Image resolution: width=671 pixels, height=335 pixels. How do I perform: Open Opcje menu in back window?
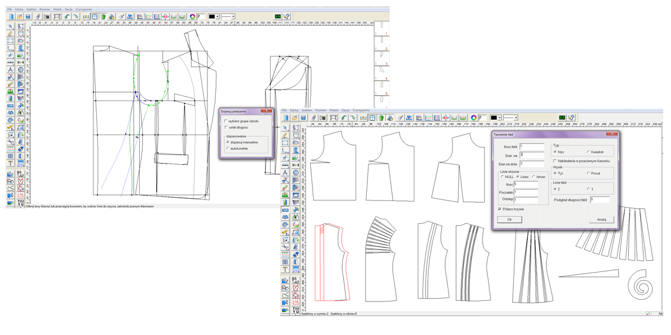[69, 9]
